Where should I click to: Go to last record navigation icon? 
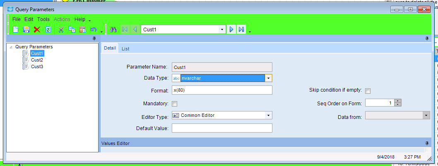tap(242, 29)
